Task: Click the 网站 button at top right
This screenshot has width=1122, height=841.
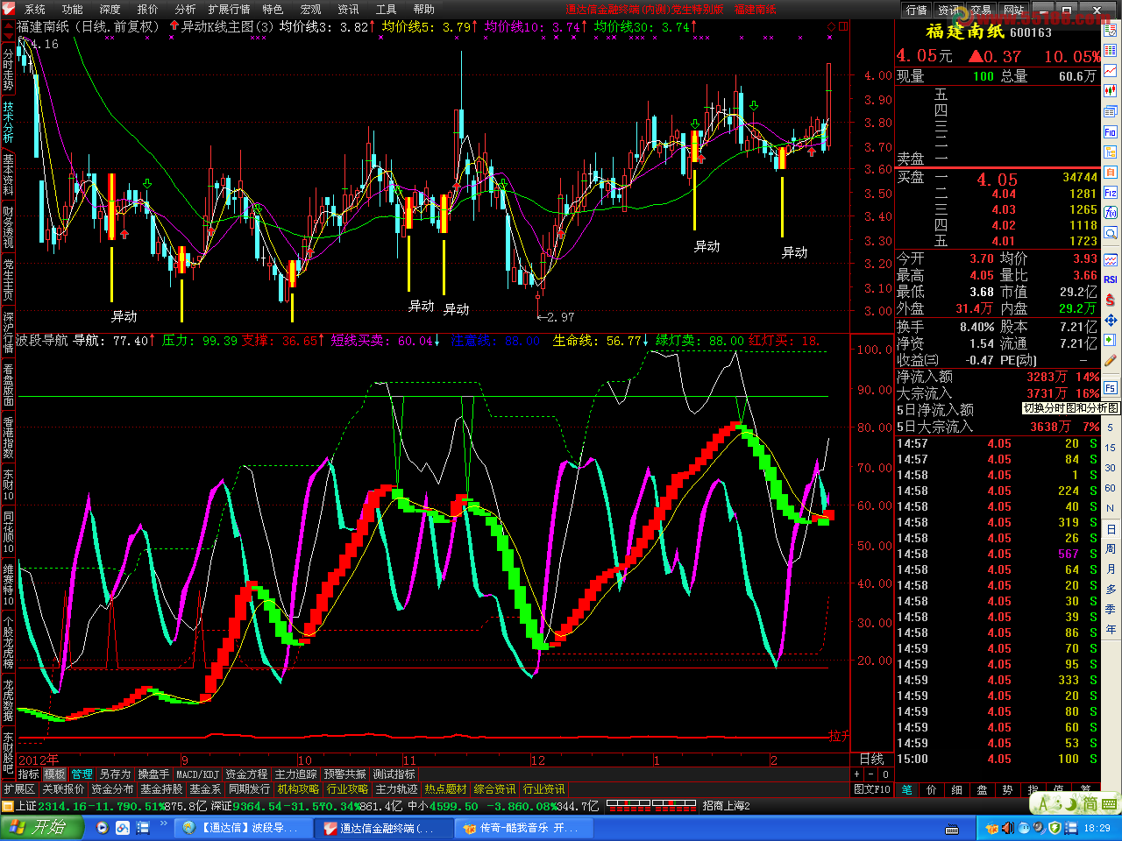Action: pyautogui.click(x=1013, y=10)
